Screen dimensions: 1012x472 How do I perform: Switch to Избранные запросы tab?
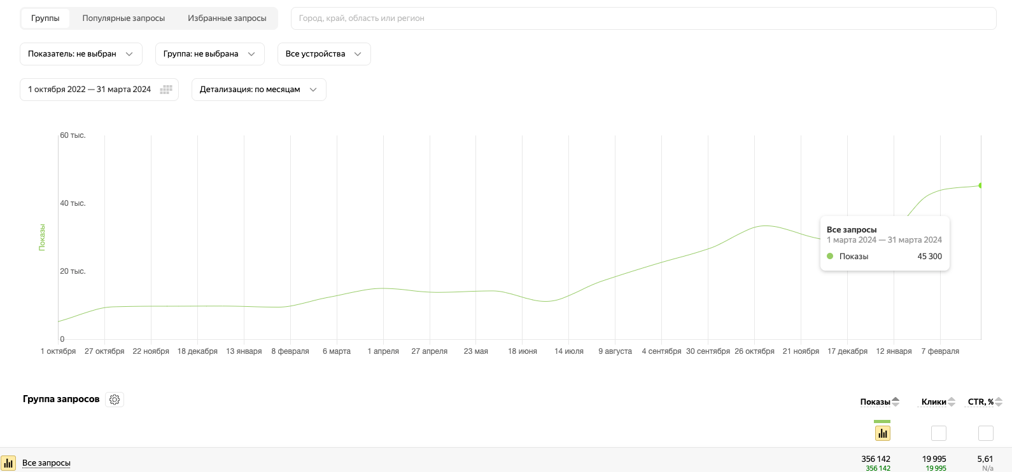point(227,18)
